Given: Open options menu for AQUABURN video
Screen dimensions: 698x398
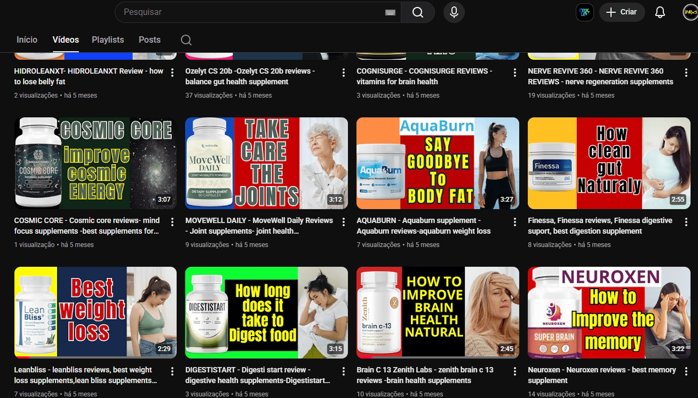Looking at the screenshot, I should pos(515,222).
